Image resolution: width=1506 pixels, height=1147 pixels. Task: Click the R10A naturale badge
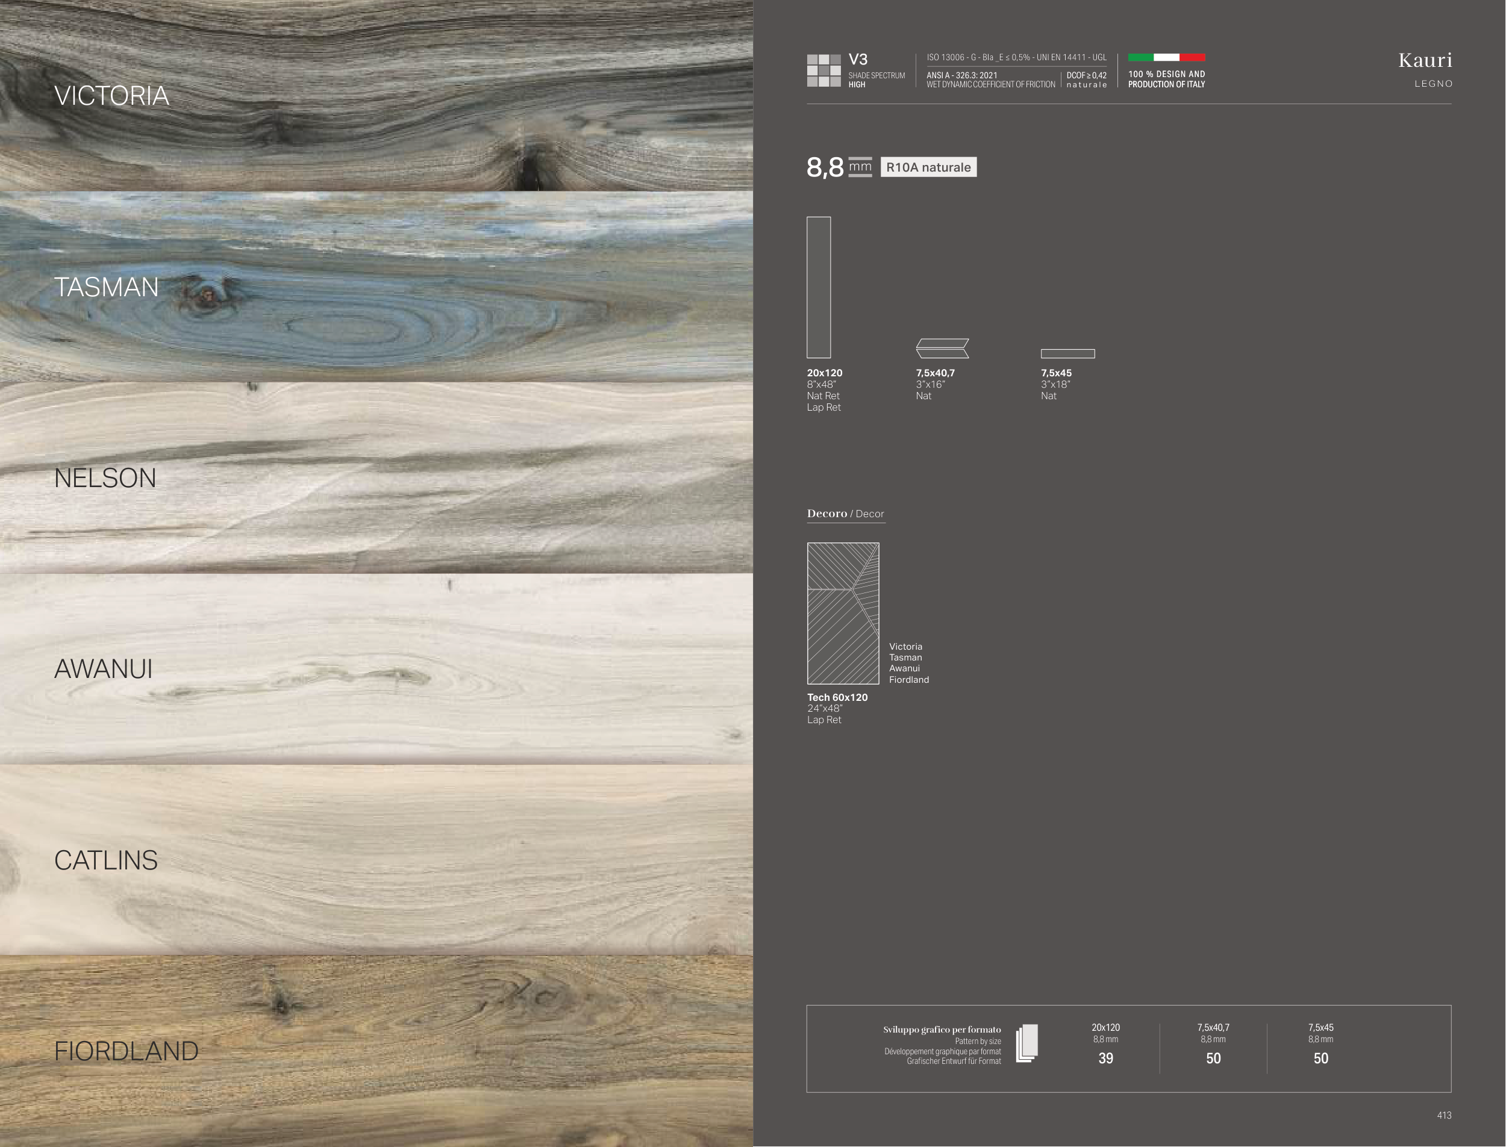pos(928,167)
